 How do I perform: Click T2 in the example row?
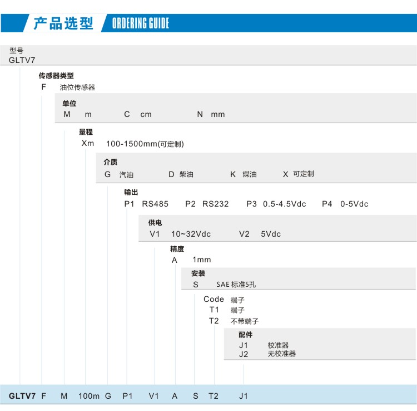[x=214, y=396]
